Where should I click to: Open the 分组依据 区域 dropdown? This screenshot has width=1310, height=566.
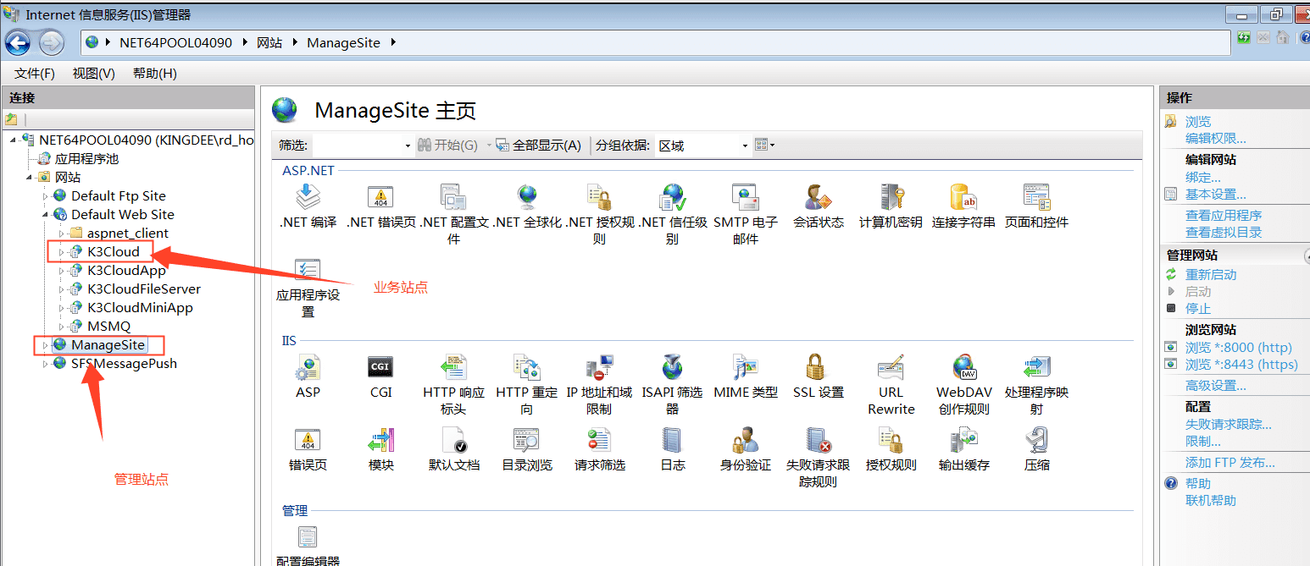pos(702,146)
